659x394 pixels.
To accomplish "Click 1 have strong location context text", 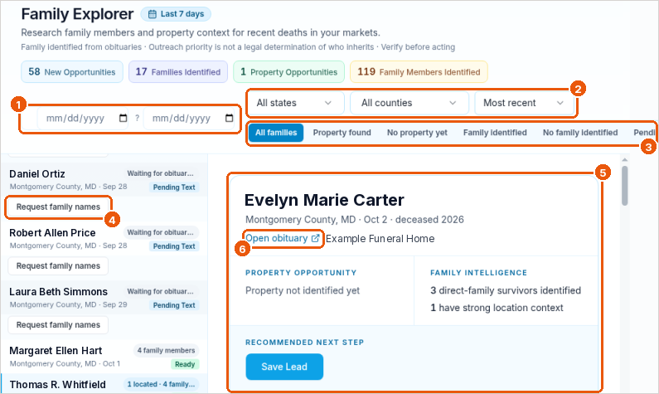I will point(497,308).
